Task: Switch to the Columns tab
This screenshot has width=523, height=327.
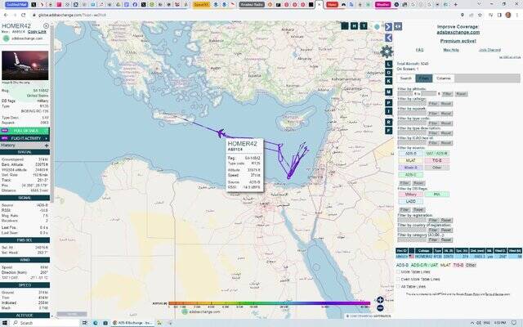Action: coord(444,78)
